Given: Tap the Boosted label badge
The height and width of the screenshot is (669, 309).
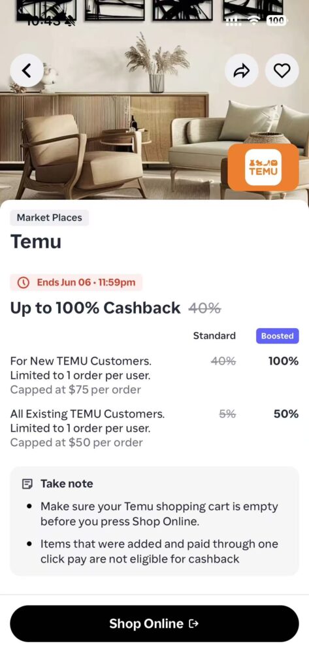Looking at the screenshot, I should pyautogui.click(x=278, y=336).
